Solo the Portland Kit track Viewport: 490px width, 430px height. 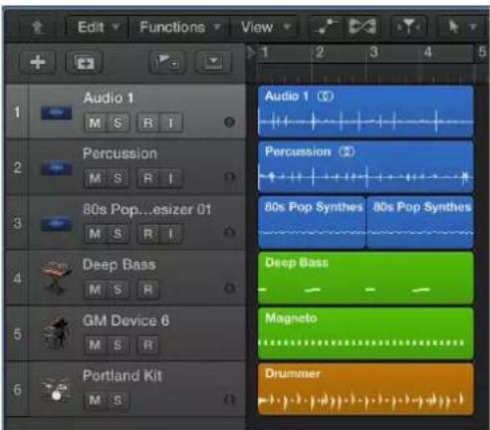pos(118,400)
